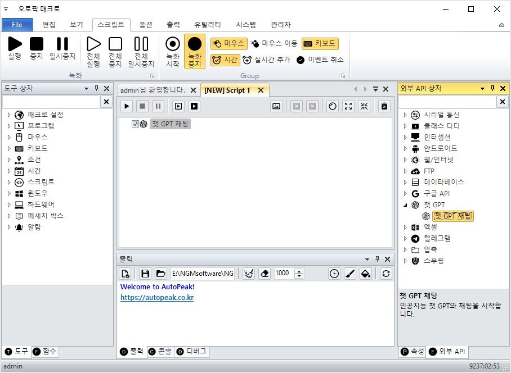Clear the 도구 상자 search box

click(x=106, y=102)
